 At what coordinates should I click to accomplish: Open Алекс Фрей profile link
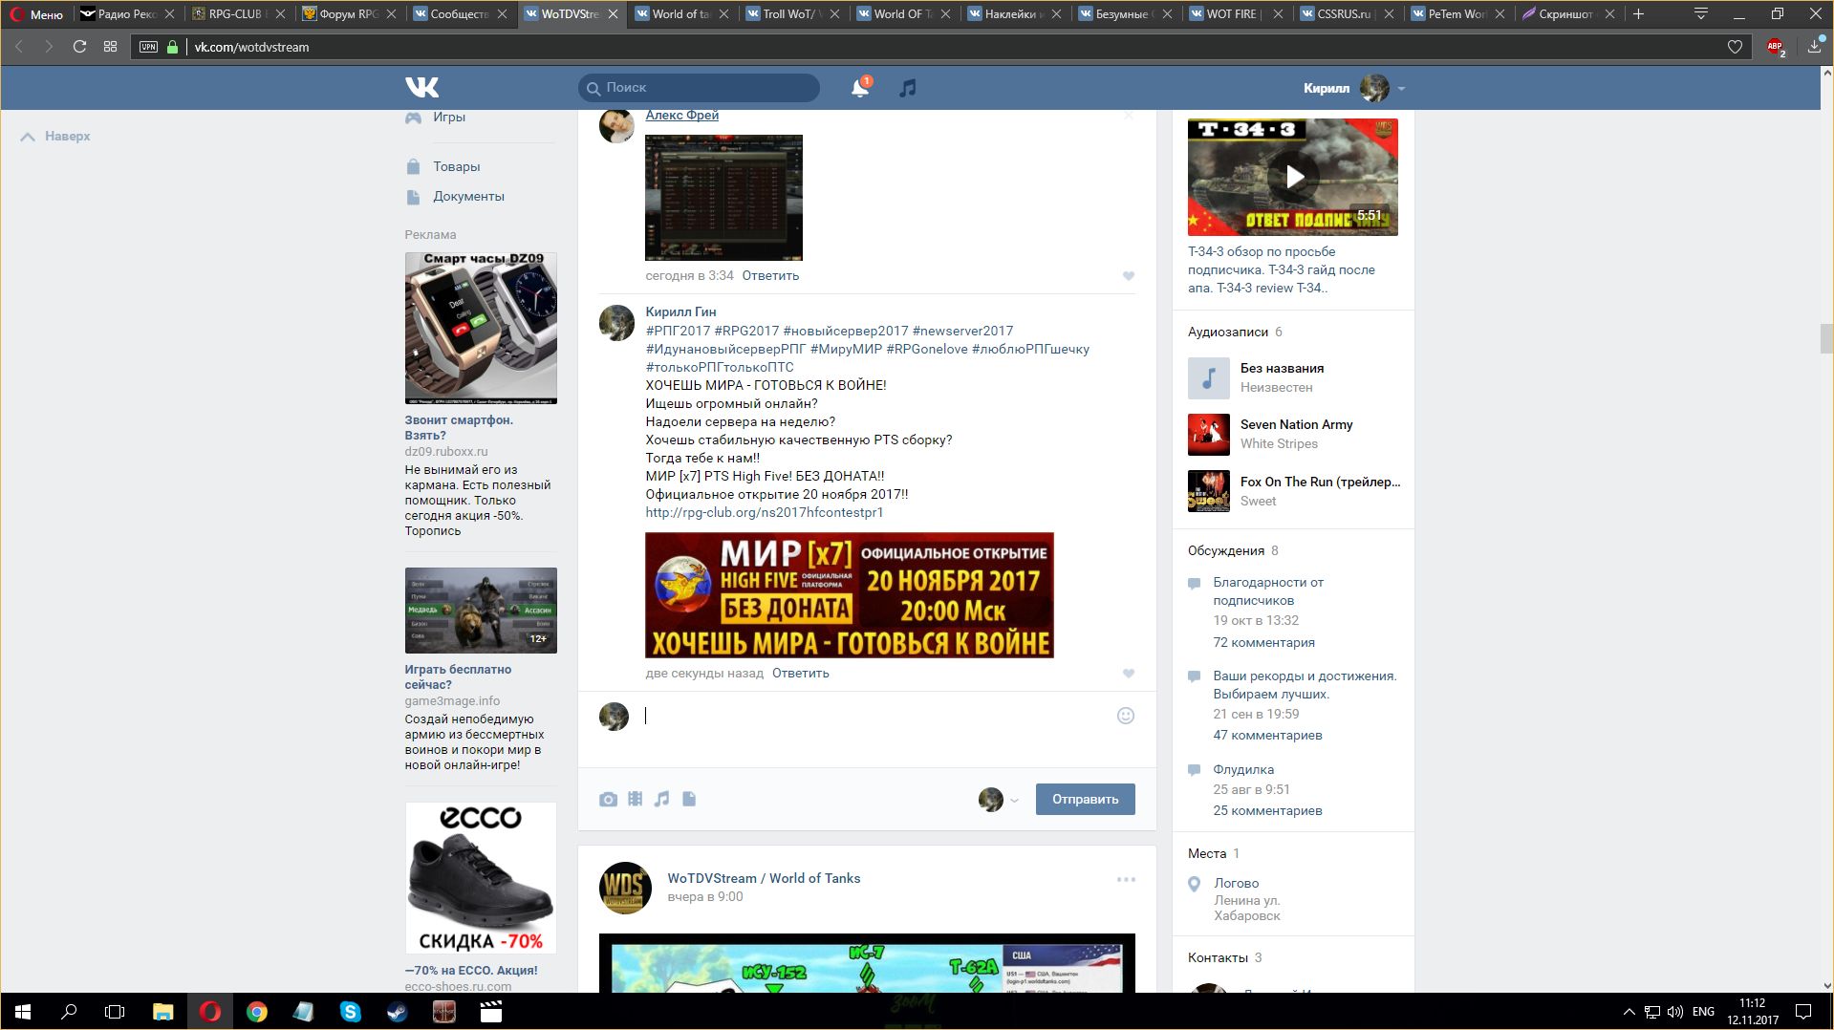681,115
